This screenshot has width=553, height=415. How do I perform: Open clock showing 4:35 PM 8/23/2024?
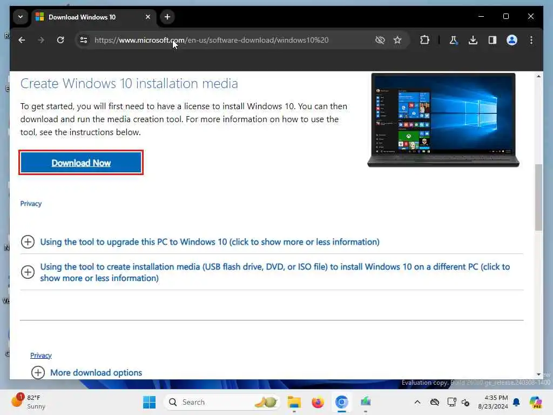[x=493, y=402]
